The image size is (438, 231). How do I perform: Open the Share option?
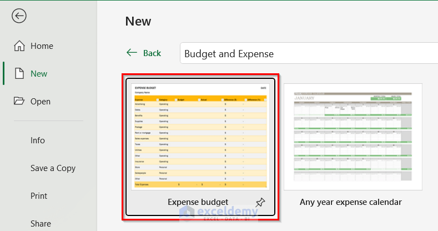(x=41, y=223)
